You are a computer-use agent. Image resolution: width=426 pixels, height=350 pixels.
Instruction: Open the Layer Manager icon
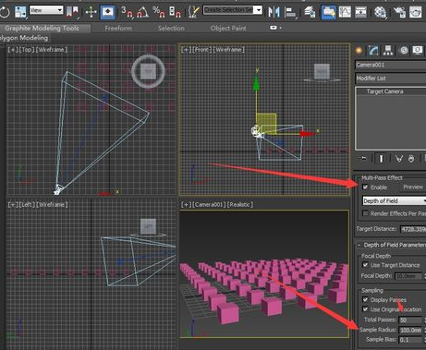pos(310,12)
